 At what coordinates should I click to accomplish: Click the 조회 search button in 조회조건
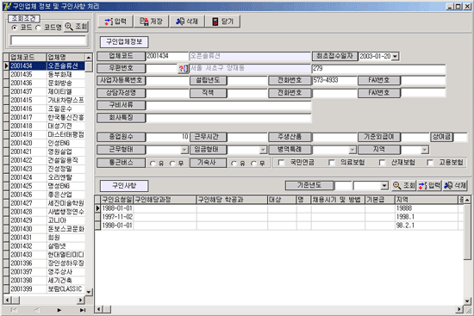tap(76, 27)
